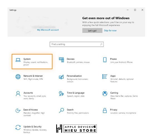Open the Privacy padlock icon
Image resolution: width=153 pixels, height=135 pixels.
[105, 111]
